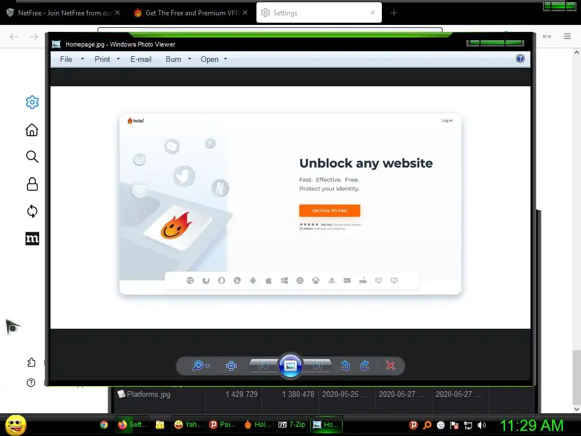
Task: Open the Home settings sidebar icon
Action: point(32,130)
